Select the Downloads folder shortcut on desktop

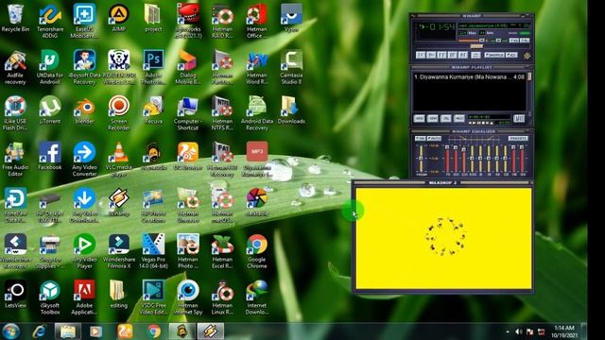(291, 110)
